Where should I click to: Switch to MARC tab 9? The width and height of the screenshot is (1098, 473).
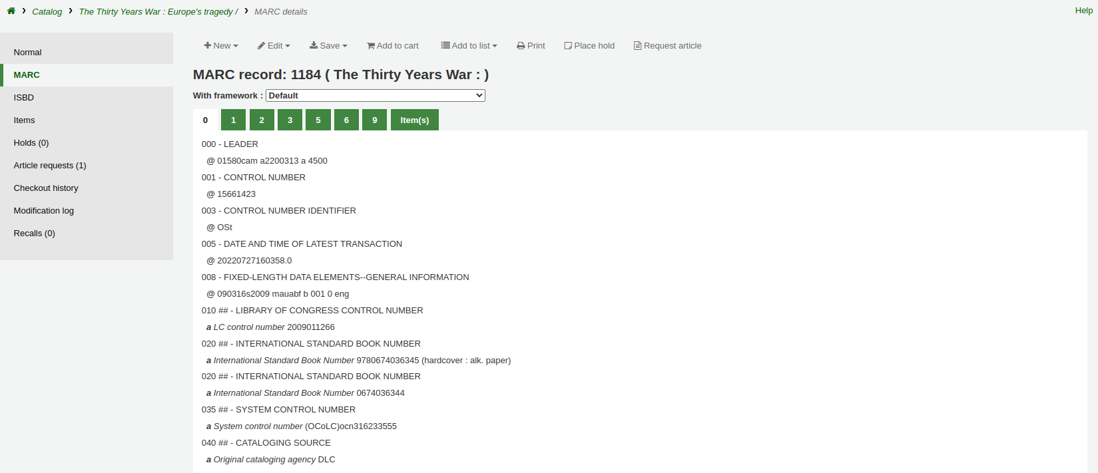(x=375, y=120)
